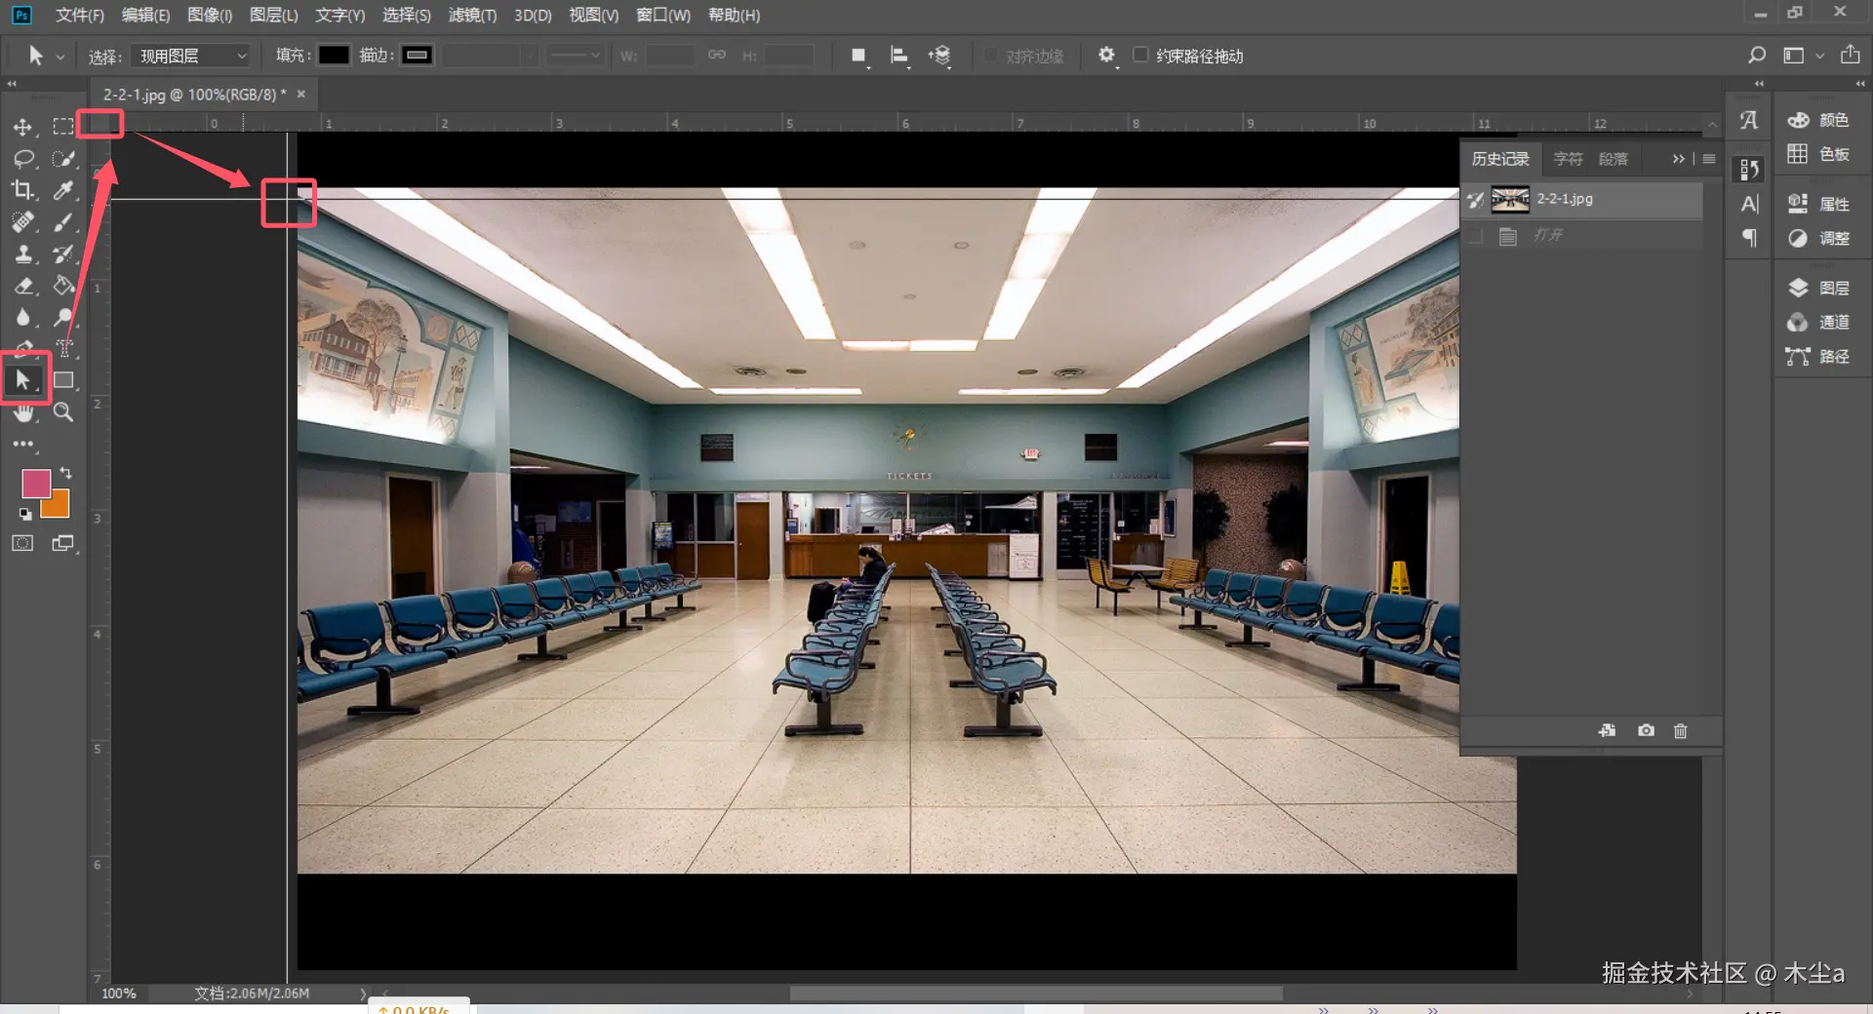Screen dimensions: 1873x1014
Task: Open the 图像(I) menu
Action: [x=210, y=15]
